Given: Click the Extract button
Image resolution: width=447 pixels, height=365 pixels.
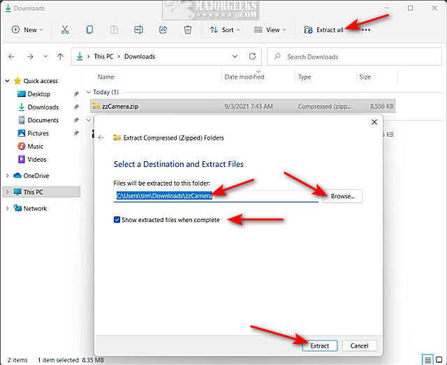Looking at the screenshot, I should [x=320, y=345].
